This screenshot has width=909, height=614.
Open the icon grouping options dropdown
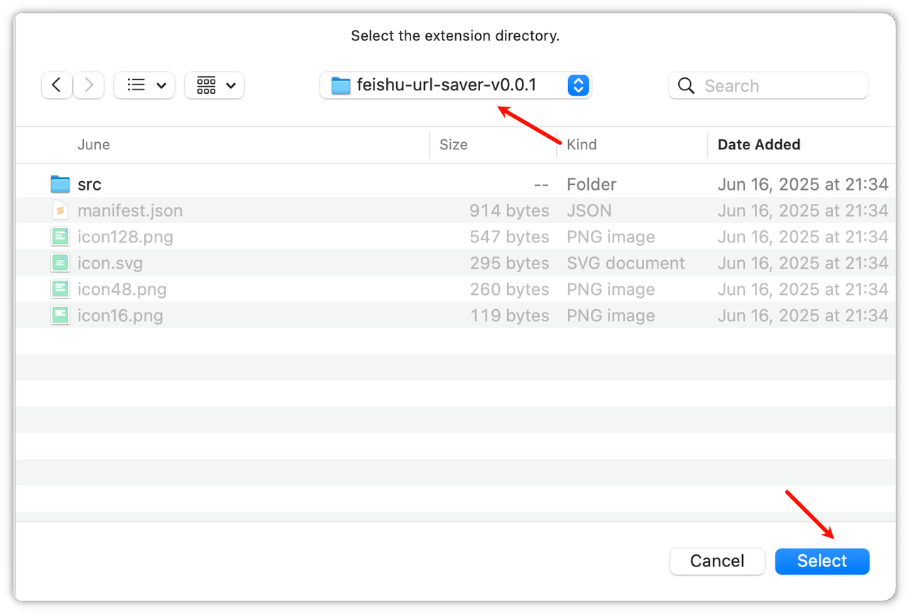pyautogui.click(x=214, y=85)
